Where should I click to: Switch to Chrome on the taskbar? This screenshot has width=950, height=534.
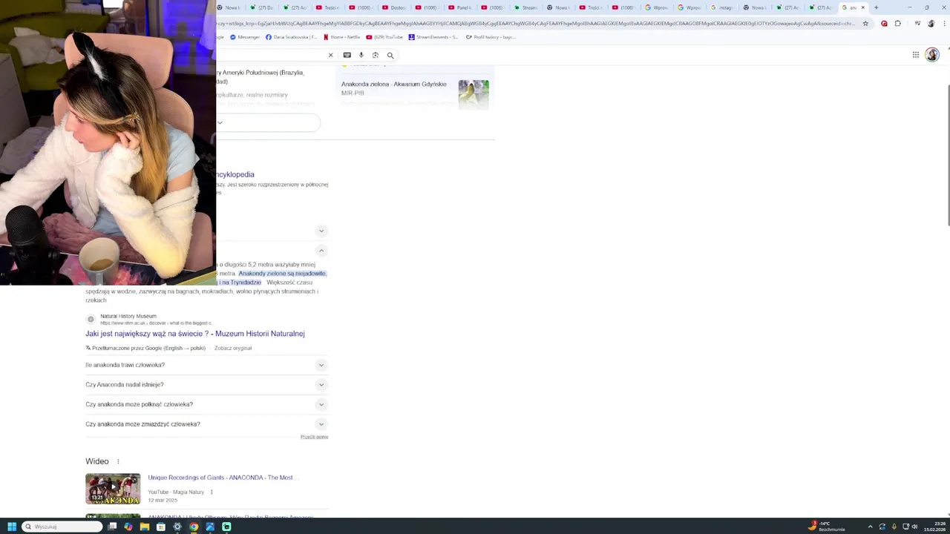[x=194, y=527]
